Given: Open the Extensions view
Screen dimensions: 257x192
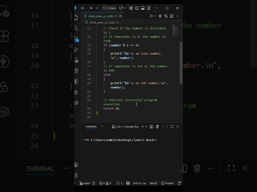Looking at the screenshot, I should point(76,71).
